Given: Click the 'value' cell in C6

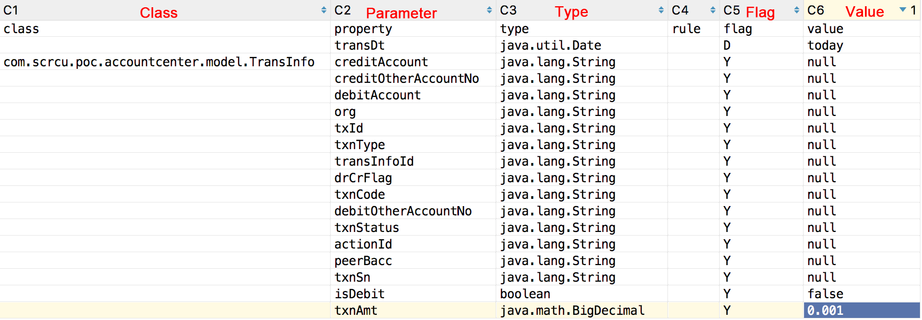Looking at the screenshot, I should point(862,28).
